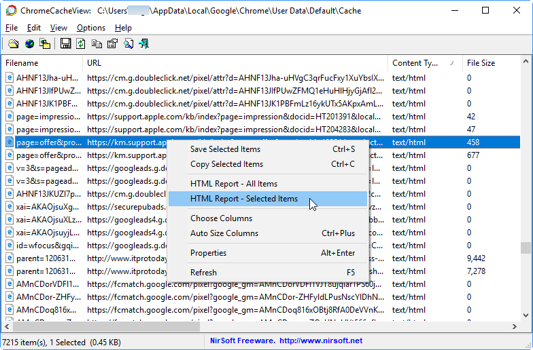Select the row with file size 7,278

point(261,271)
